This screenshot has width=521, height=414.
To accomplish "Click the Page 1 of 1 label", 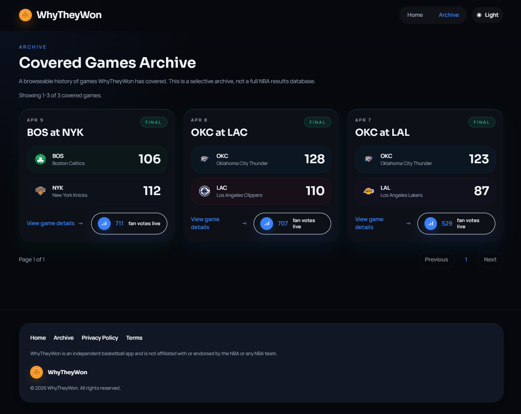I will point(32,260).
